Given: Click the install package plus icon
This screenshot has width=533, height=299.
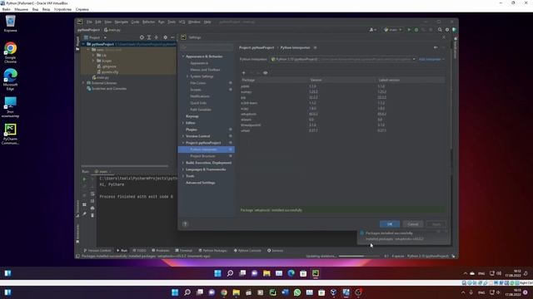Looking at the screenshot, I should pyautogui.click(x=243, y=72).
